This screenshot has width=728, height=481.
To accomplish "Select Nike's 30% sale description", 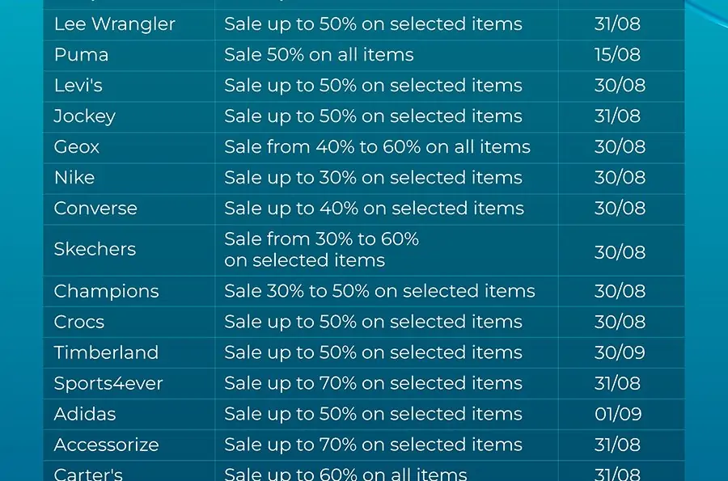I will point(373,178).
